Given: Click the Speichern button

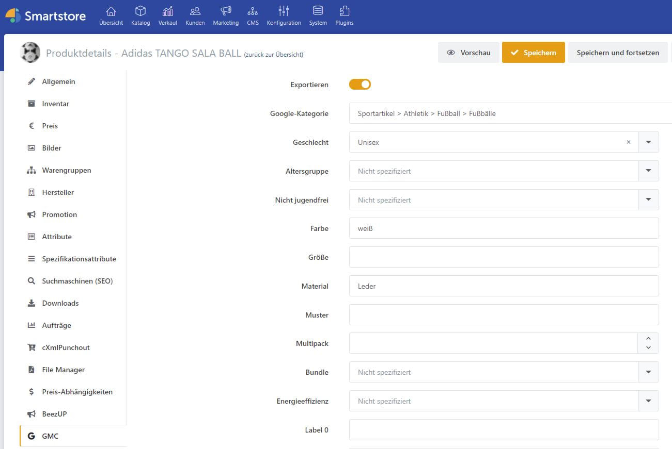Looking at the screenshot, I should (x=533, y=53).
